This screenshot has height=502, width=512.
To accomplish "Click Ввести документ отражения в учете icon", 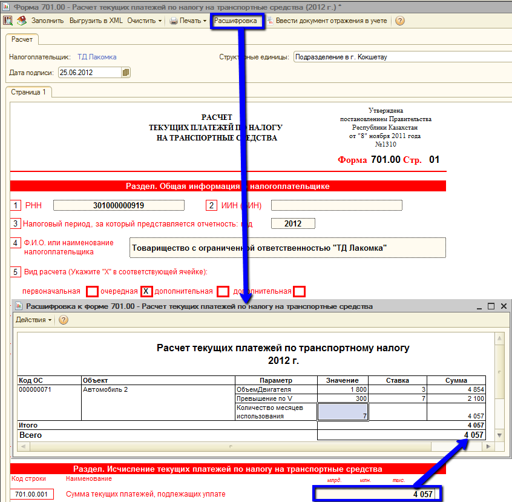I will [270, 21].
